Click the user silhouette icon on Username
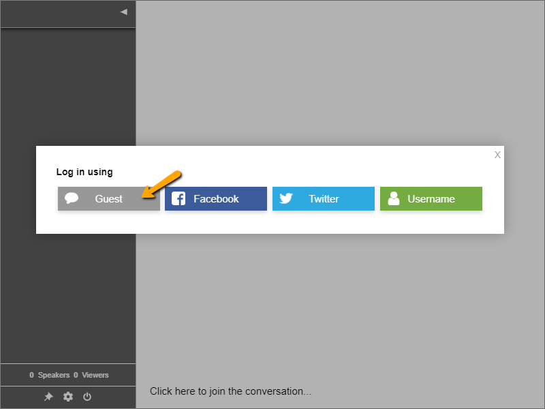The width and height of the screenshot is (545, 409). (x=393, y=199)
